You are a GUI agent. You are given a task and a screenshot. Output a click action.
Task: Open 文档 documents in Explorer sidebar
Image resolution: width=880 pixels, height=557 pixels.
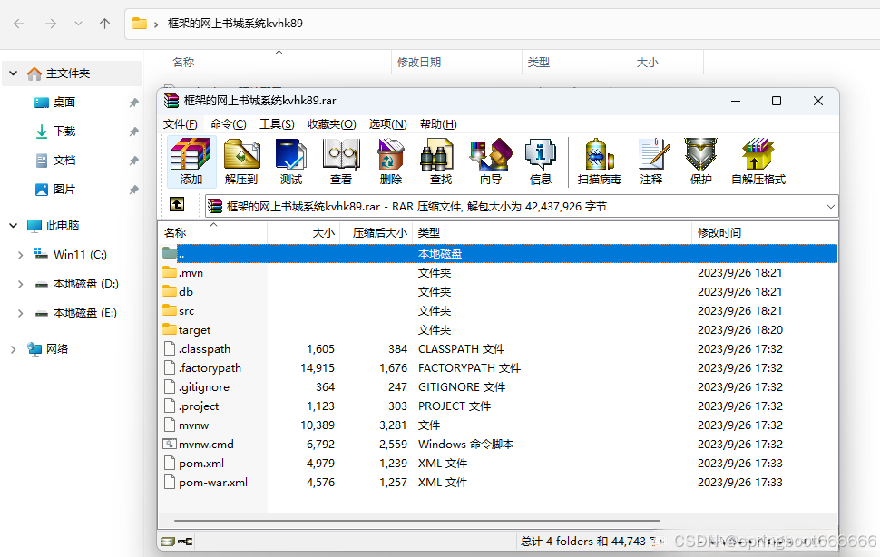(64, 161)
